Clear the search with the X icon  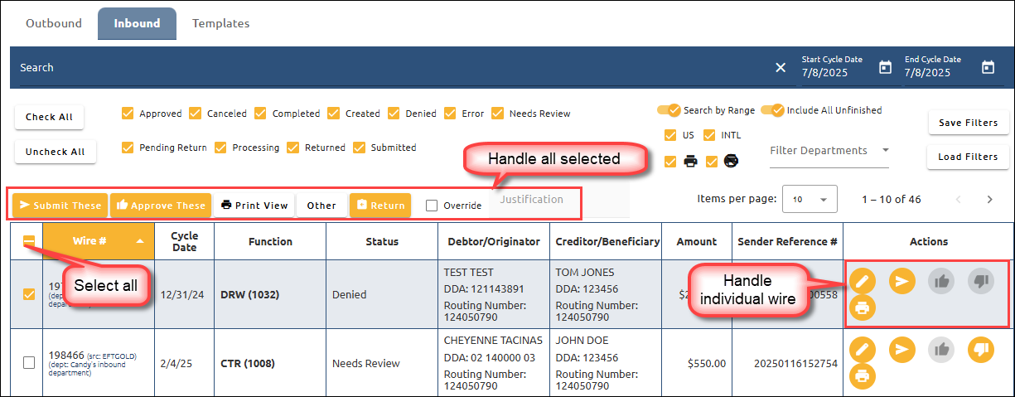(x=781, y=68)
